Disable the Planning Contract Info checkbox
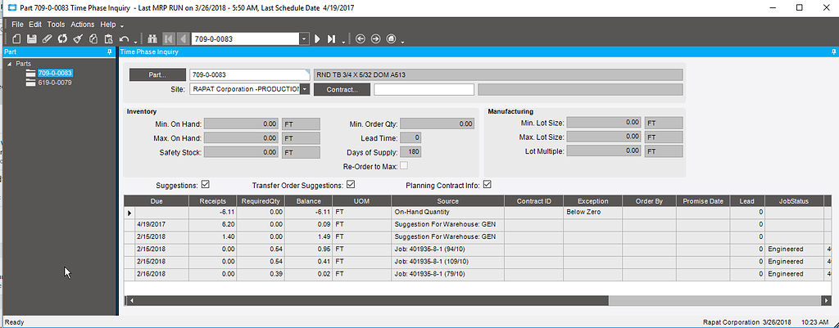The image size is (839, 328). click(488, 184)
